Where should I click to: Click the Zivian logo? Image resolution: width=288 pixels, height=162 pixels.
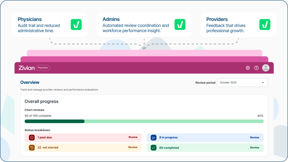(26, 68)
